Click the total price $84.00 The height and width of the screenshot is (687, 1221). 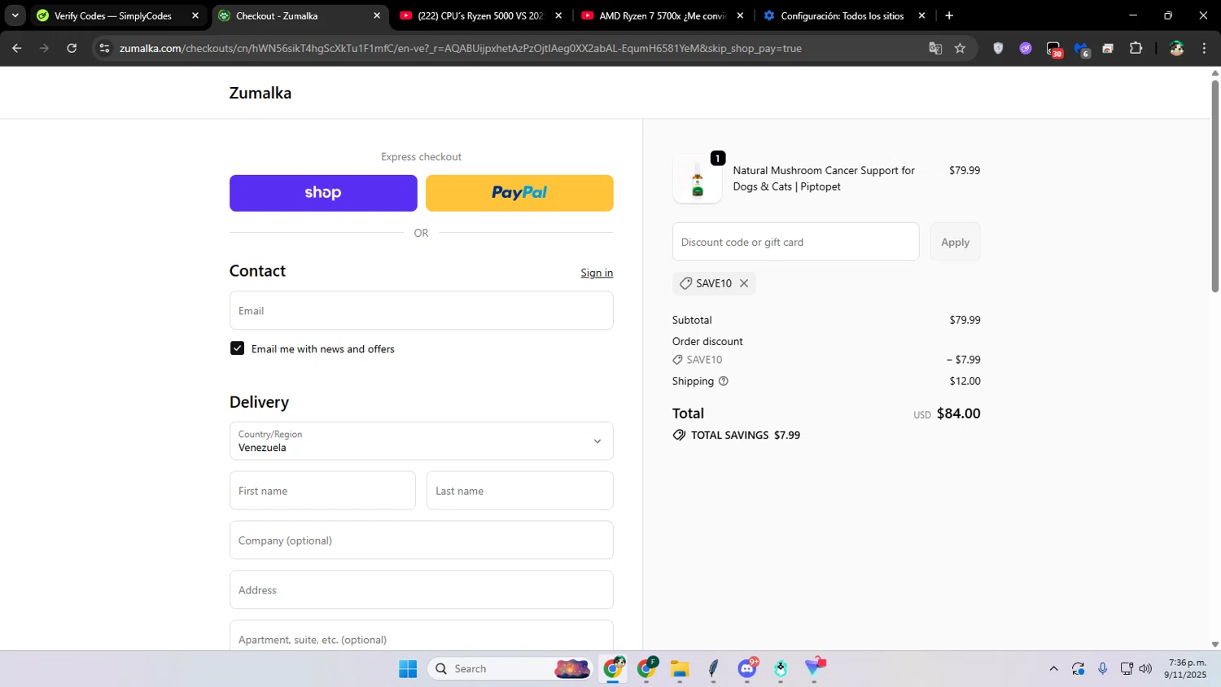tap(958, 414)
